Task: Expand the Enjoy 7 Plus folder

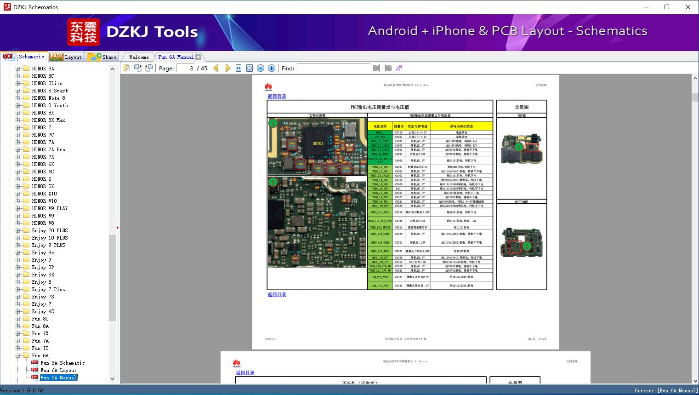Action: pos(18,289)
